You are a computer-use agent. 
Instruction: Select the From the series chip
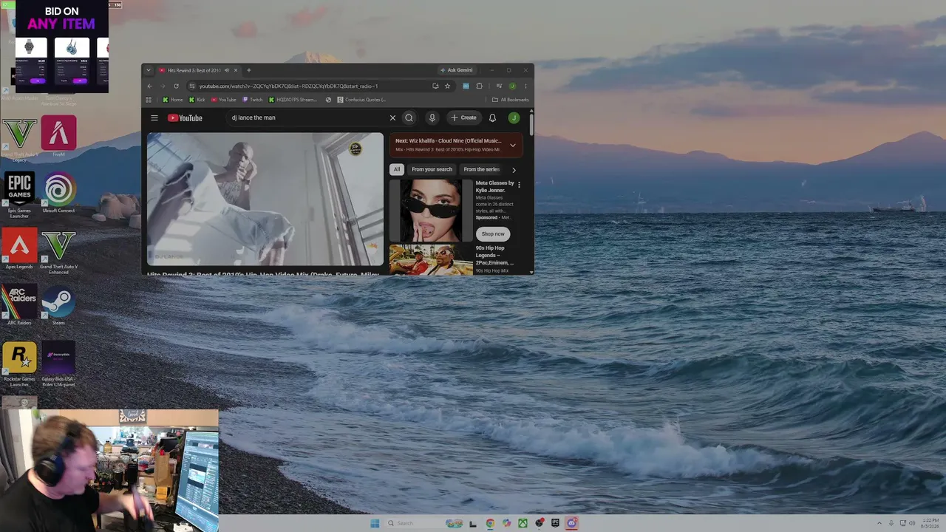coord(481,169)
